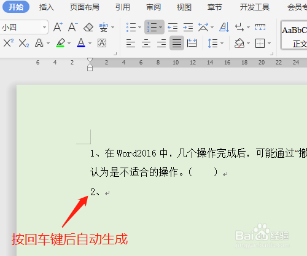Sort text with the A-Z sort icon
The width and height of the screenshot is (307, 256).
224,27
